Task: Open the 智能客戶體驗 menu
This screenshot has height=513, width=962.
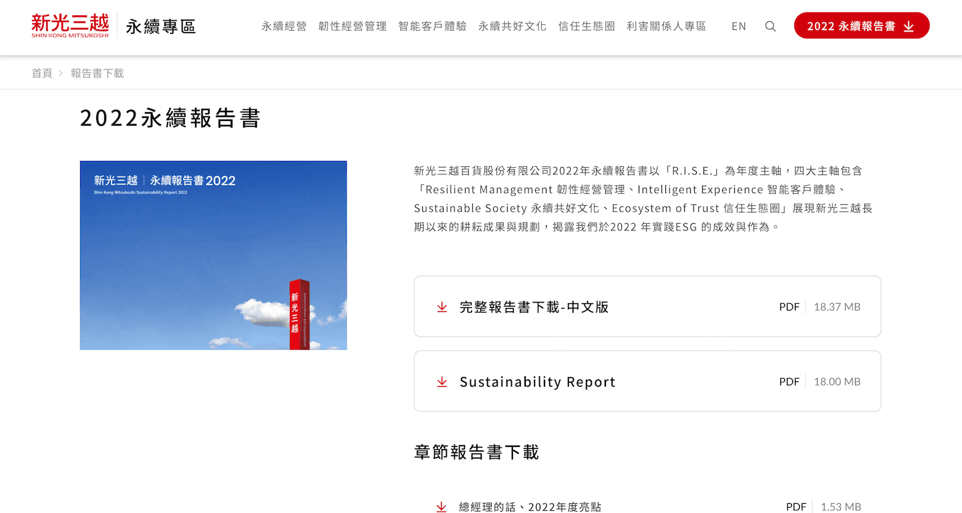Action: [x=432, y=26]
